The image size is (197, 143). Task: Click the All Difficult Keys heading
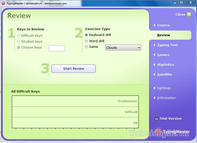pos(25,91)
